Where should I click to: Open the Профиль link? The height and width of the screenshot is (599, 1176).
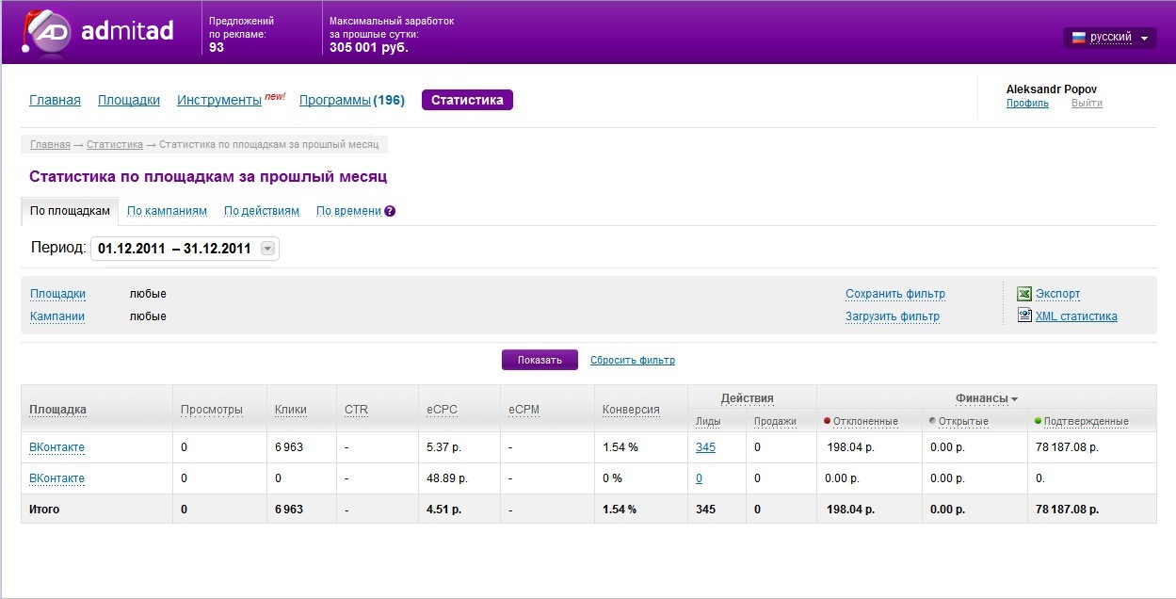click(1027, 104)
